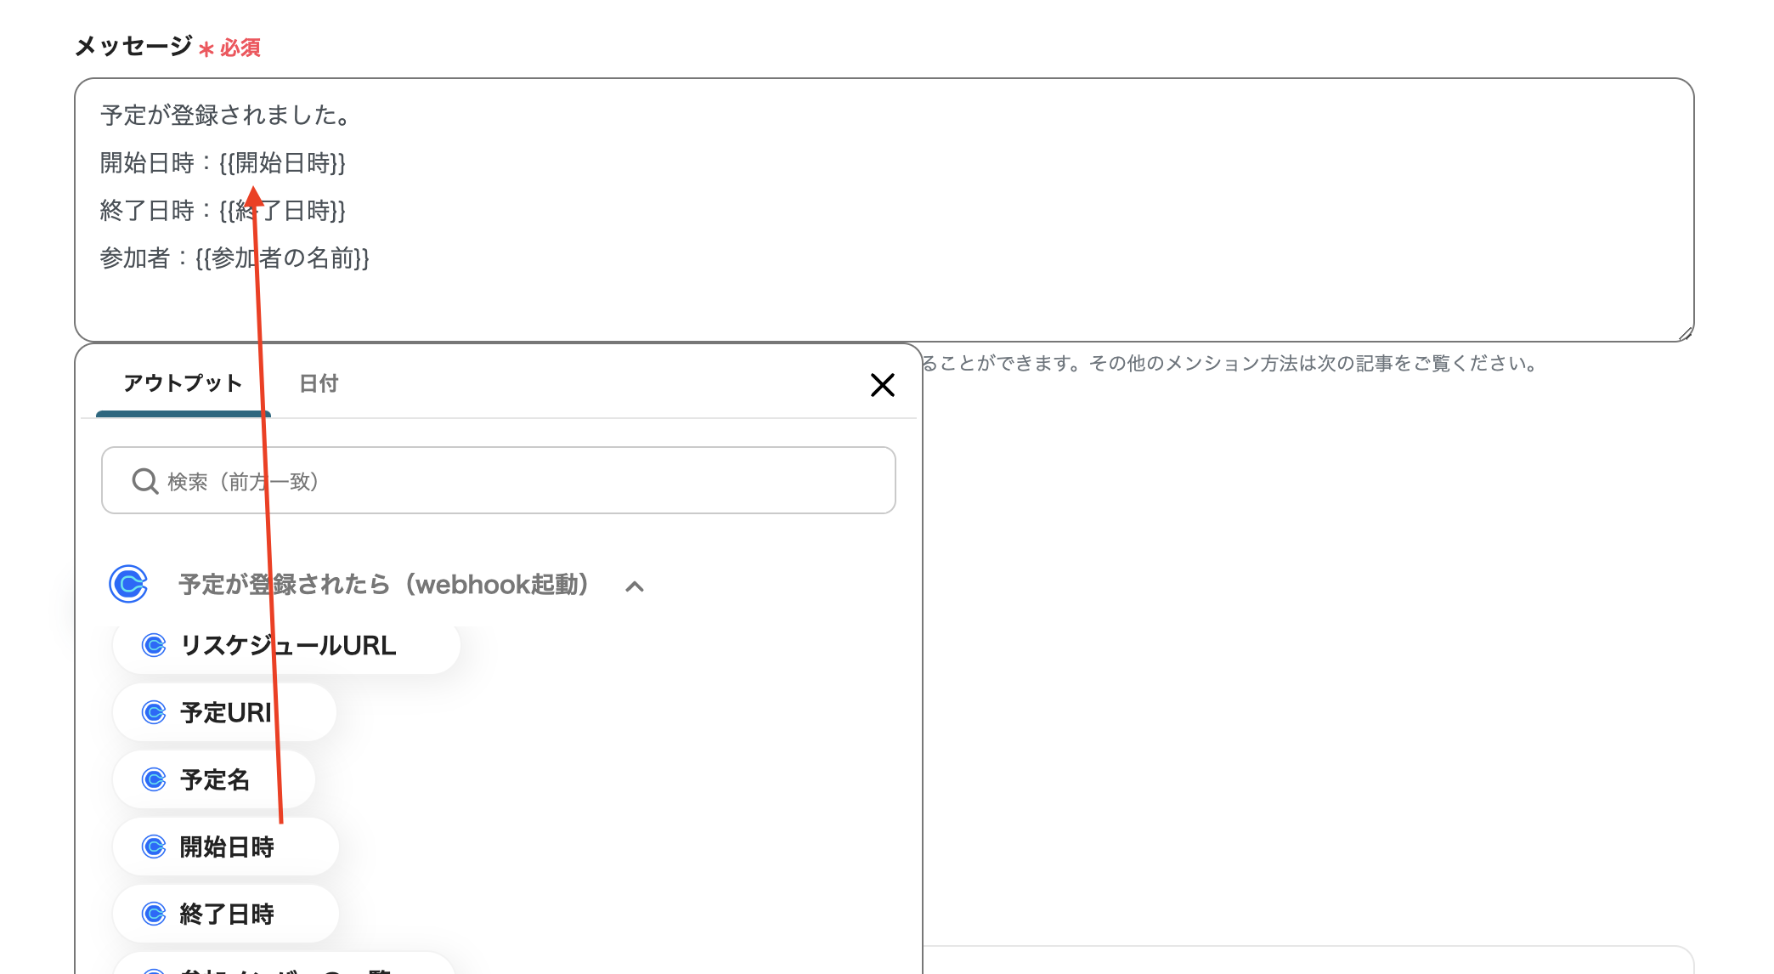Click the Calendly icon on the 開始日時 chip
This screenshot has width=1774, height=974.
[154, 847]
